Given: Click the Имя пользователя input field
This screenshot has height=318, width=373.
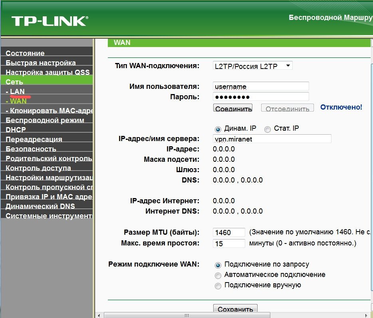Looking at the screenshot, I should point(261,86).
